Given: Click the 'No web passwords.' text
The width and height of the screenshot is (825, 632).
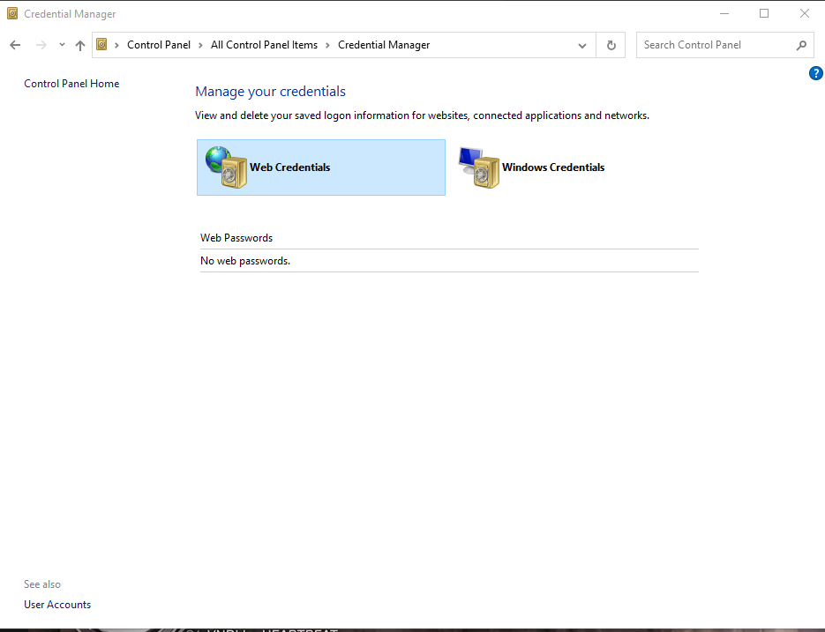Looking at the screenshot, I should [x=245, y=261].
